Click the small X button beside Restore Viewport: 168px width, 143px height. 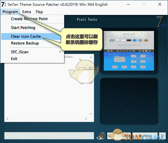coord(162,136)
